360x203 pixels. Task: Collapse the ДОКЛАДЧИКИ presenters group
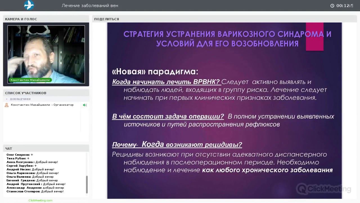(7, 99)
